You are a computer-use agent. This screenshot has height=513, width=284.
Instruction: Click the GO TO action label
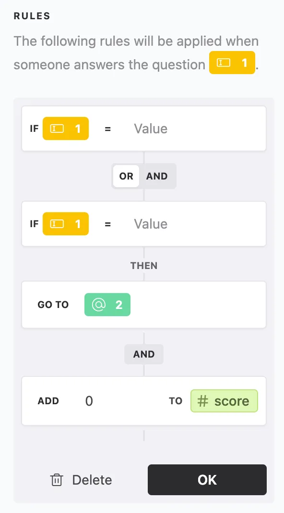point(53,305)
